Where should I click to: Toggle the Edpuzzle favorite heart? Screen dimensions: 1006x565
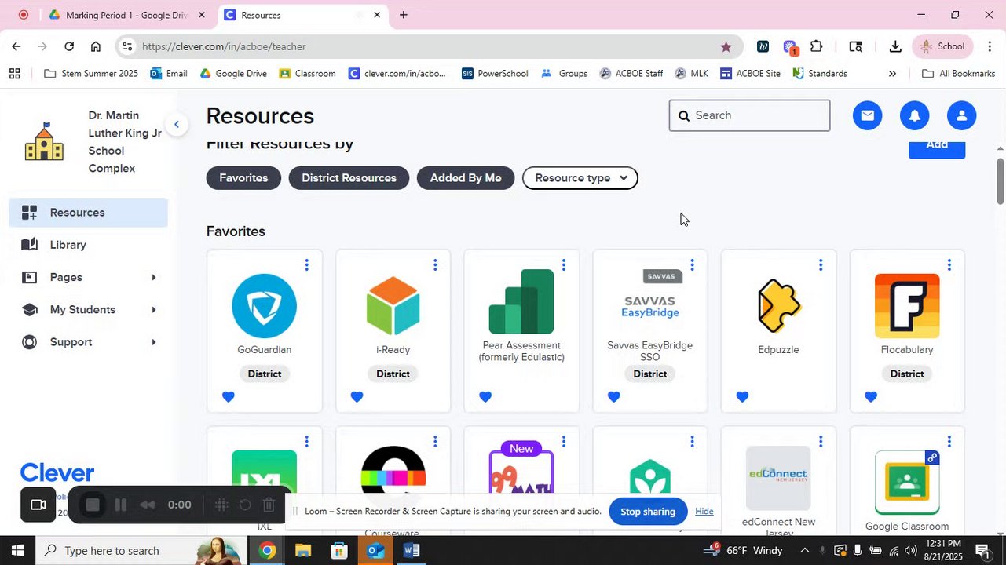[742, 397]
